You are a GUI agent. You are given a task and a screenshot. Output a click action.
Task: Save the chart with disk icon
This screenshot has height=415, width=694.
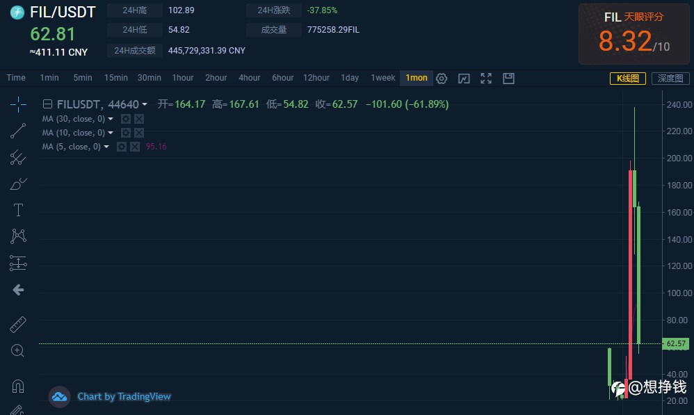coord(508,79)
